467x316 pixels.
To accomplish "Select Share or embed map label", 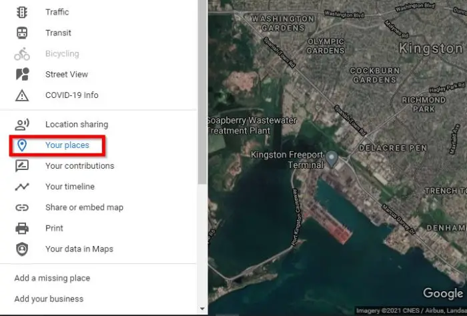I will click(84, 207).
